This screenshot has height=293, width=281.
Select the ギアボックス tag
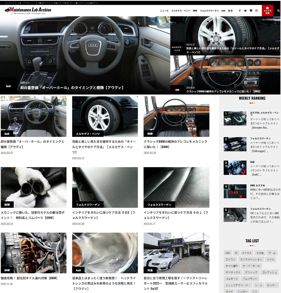click(233, 272)
